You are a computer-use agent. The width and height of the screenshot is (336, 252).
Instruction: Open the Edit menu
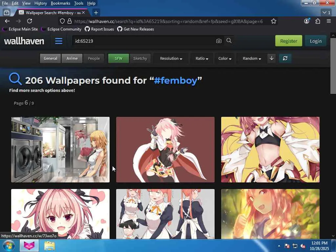click(15, 3)
